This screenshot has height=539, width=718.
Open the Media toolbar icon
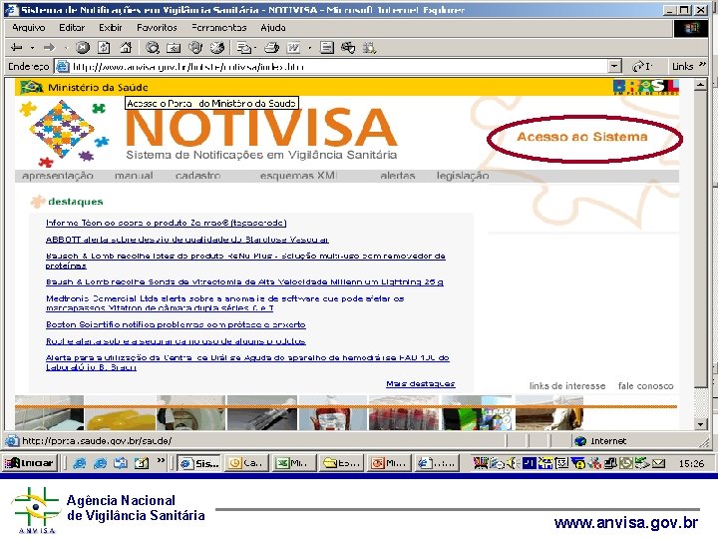195,47
